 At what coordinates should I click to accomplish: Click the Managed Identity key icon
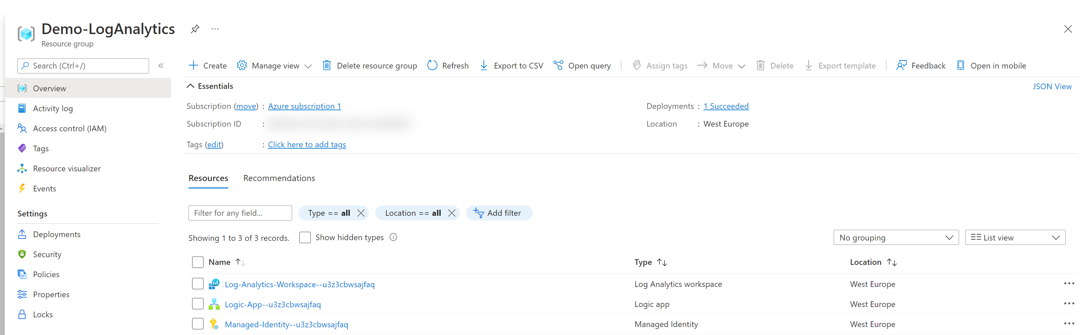[x=214, y=324]
